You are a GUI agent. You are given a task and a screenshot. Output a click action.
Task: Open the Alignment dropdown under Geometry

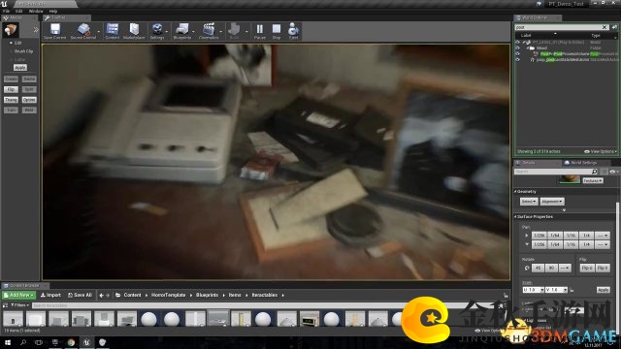552,202
